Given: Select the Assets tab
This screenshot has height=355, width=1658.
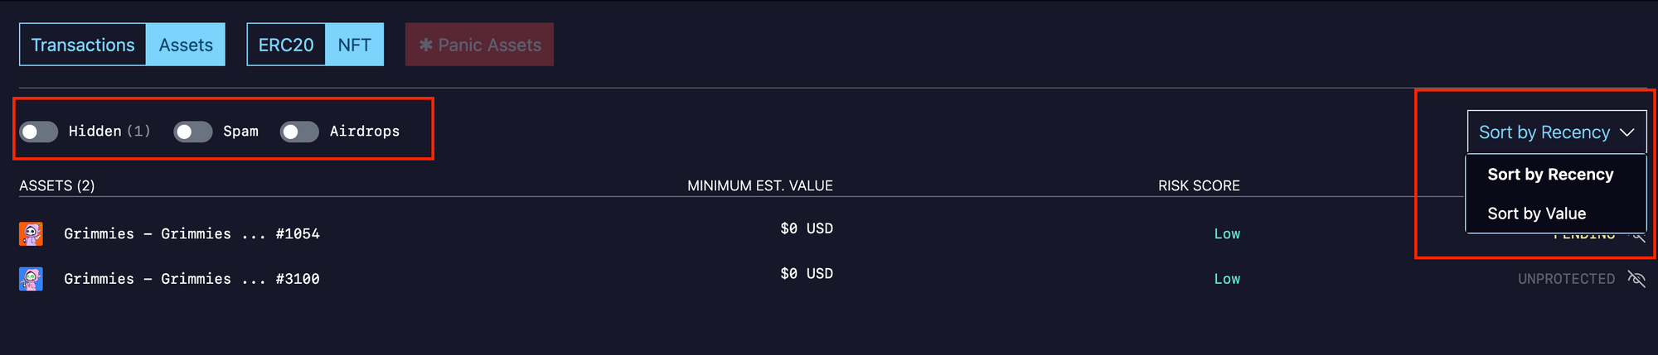Looking at the screenshot, I should coord(186,45).
